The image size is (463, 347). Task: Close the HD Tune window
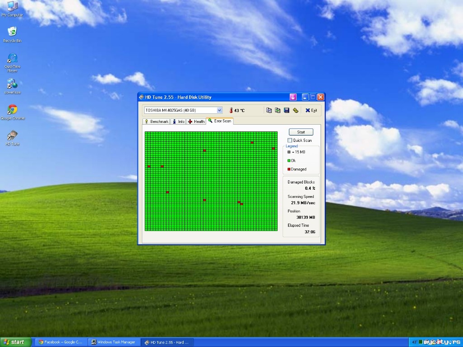pos(321,97)
